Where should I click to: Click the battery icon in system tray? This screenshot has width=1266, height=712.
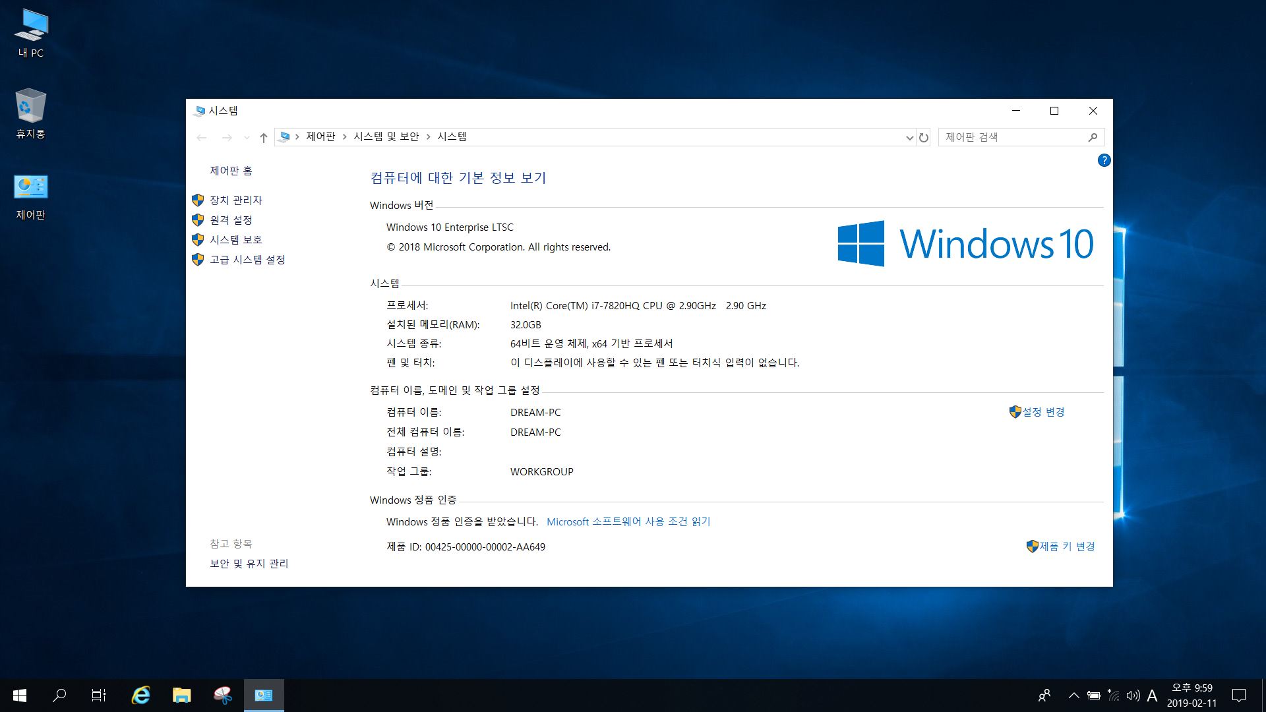[x=1093, y=696]
